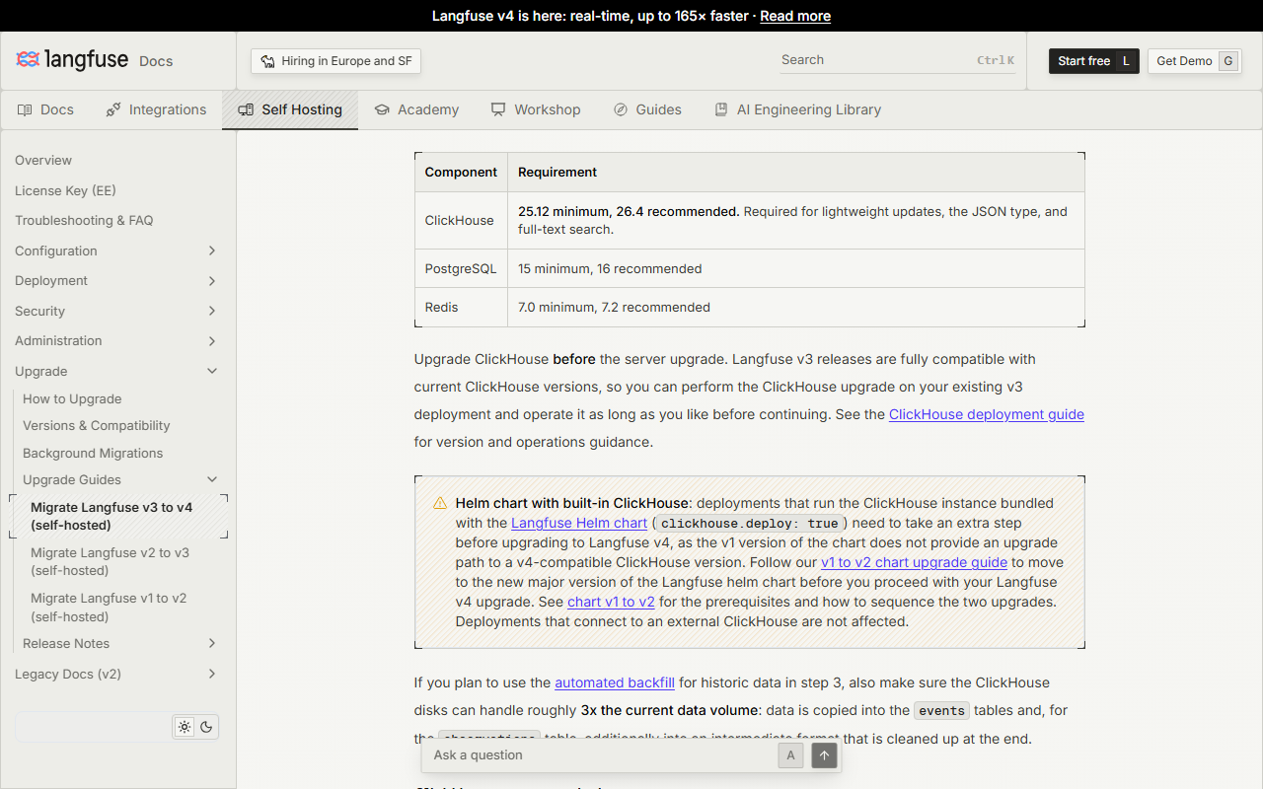The height and width of the screenshot is (789, 1263).
Task: Click Hiring in Europe and SF badge
Action: pyautogui.click(x=335, y=61)
